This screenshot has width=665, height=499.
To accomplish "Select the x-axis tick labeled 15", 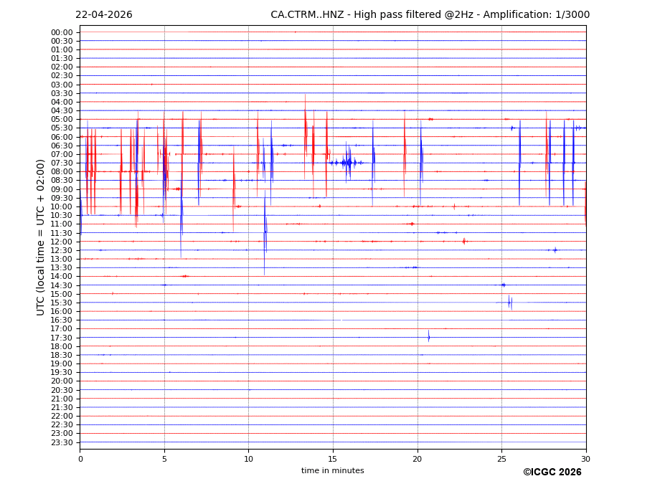I will coord(333,459).
